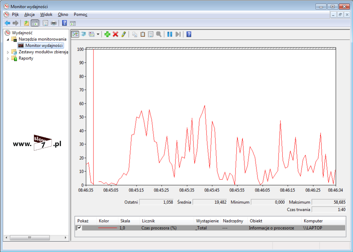Click the Kolor column header

(x=107, y=221)
